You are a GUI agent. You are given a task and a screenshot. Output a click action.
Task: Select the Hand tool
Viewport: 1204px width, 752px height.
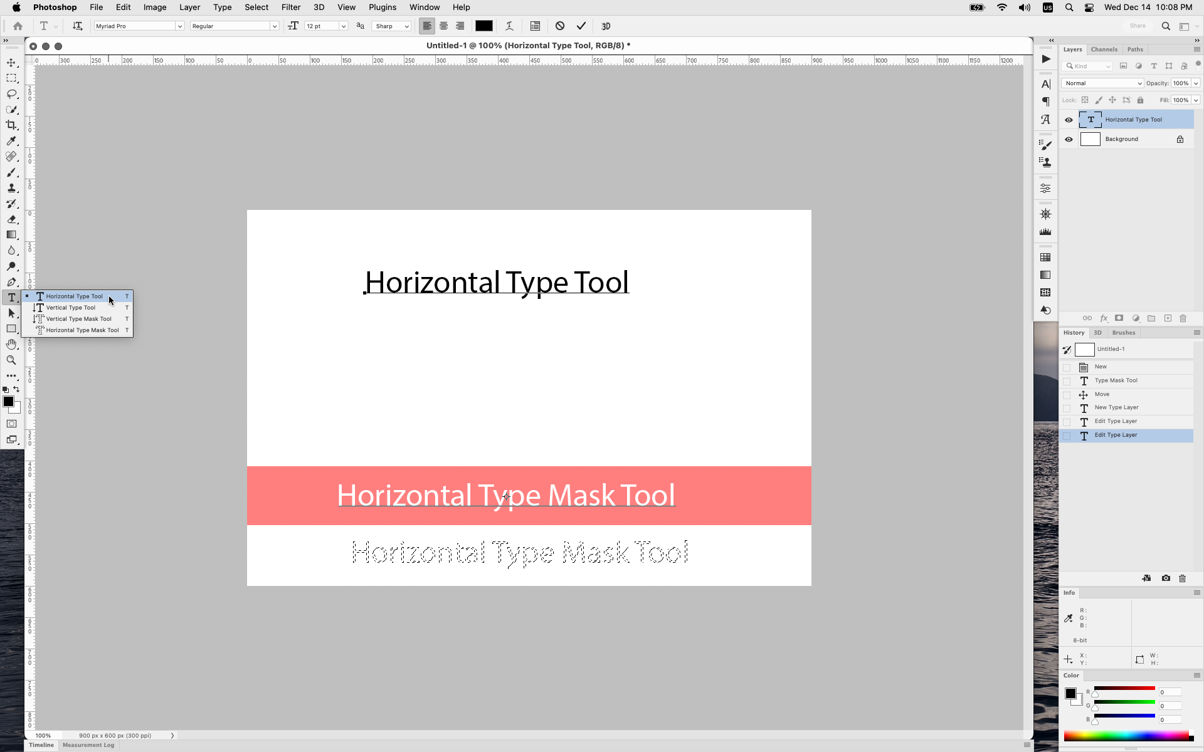(11, 344)
